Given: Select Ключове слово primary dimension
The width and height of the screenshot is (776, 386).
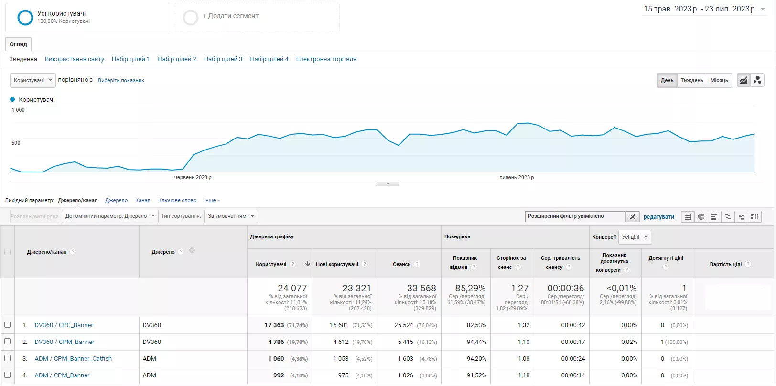Looking at the screenshot, I should pos(177,200).
